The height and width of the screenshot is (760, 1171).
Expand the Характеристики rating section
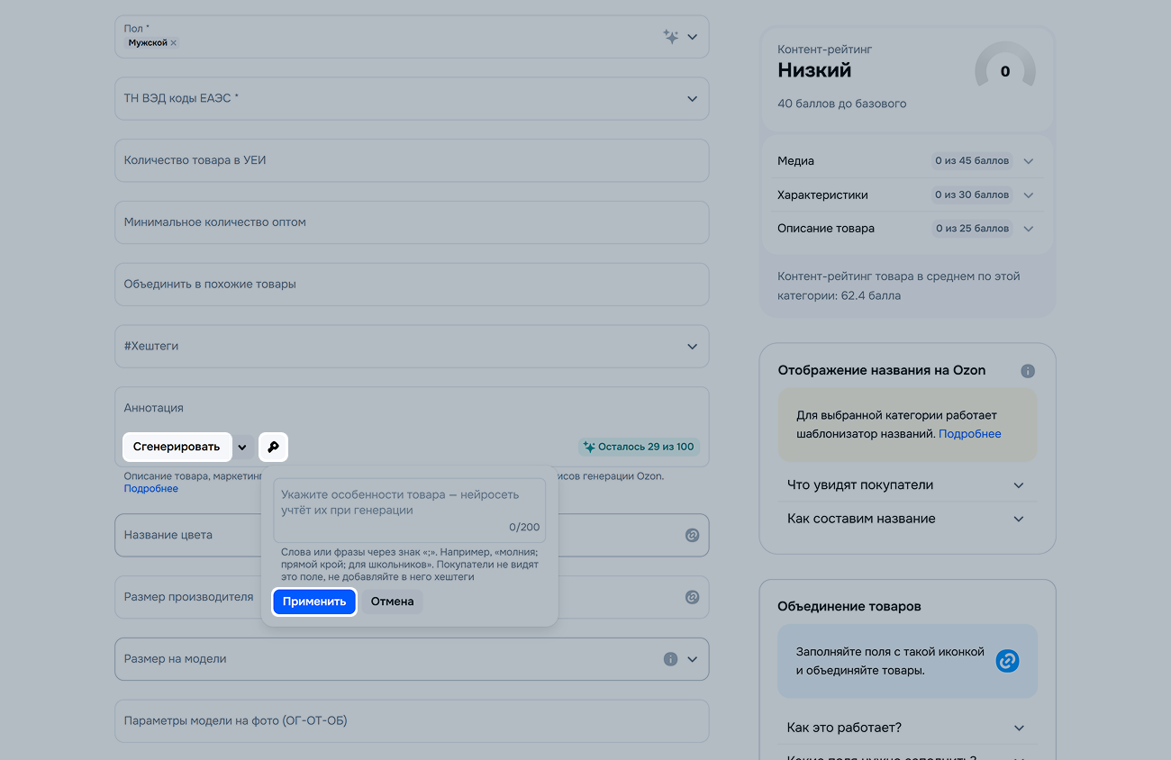pos(1028,195)
